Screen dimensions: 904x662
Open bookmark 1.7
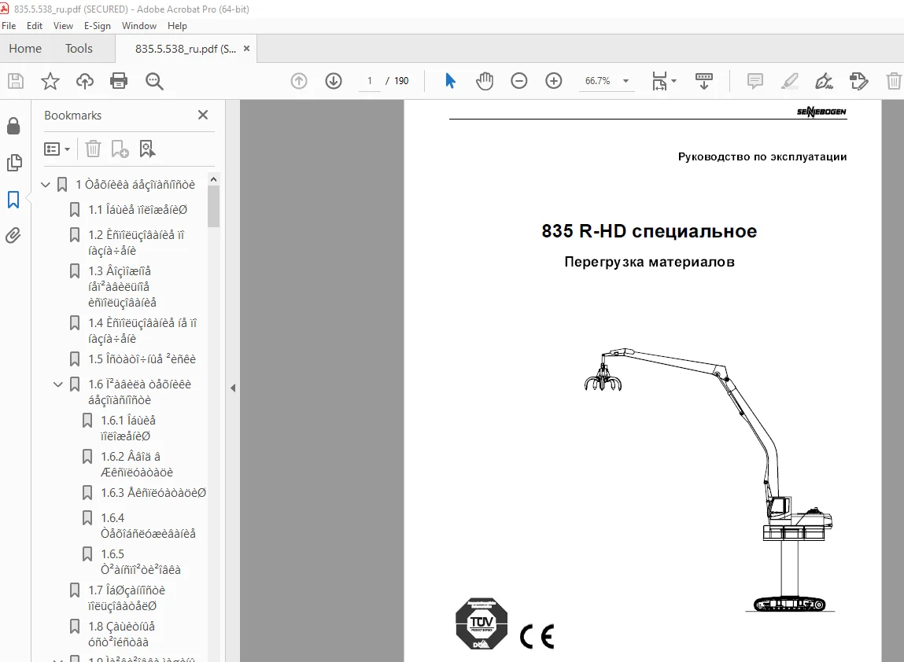pyautogui.click(x=126, y=598)
